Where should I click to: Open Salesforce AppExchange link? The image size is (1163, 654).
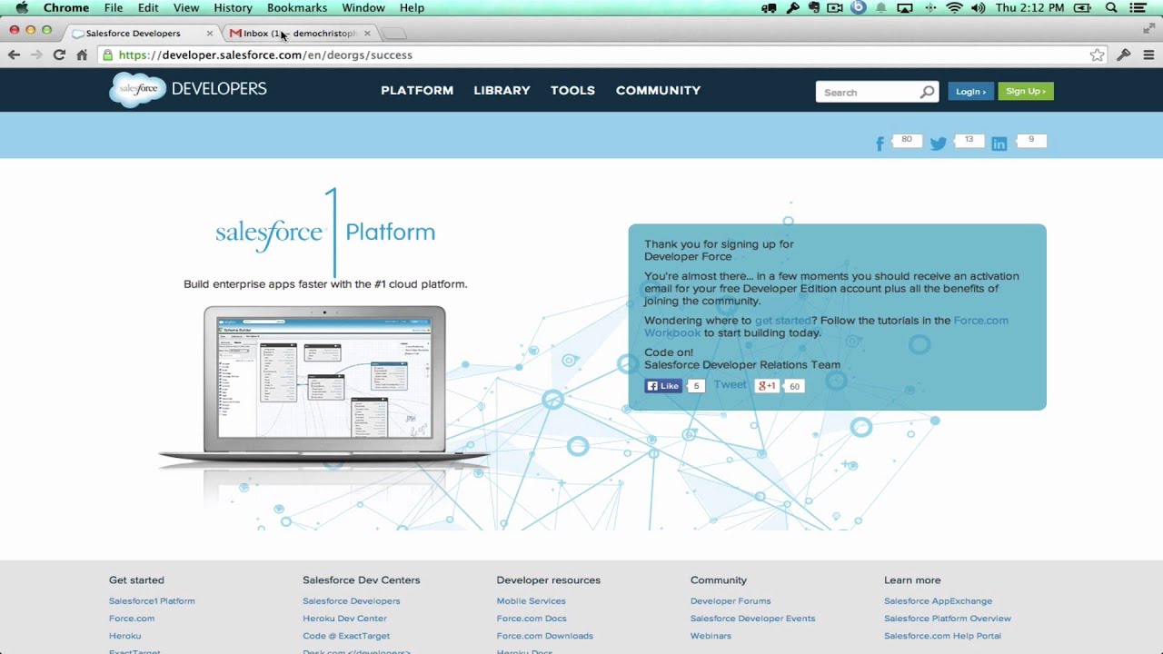(938, 600)
